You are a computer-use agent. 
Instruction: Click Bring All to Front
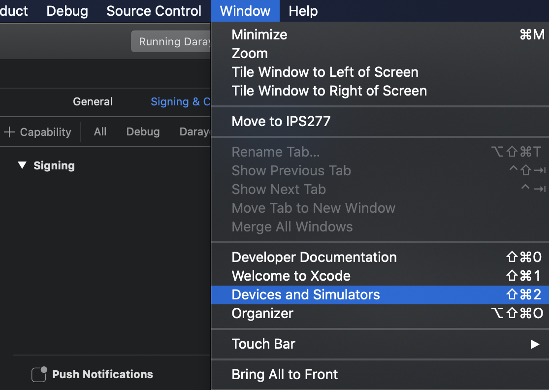coord(285,374)
